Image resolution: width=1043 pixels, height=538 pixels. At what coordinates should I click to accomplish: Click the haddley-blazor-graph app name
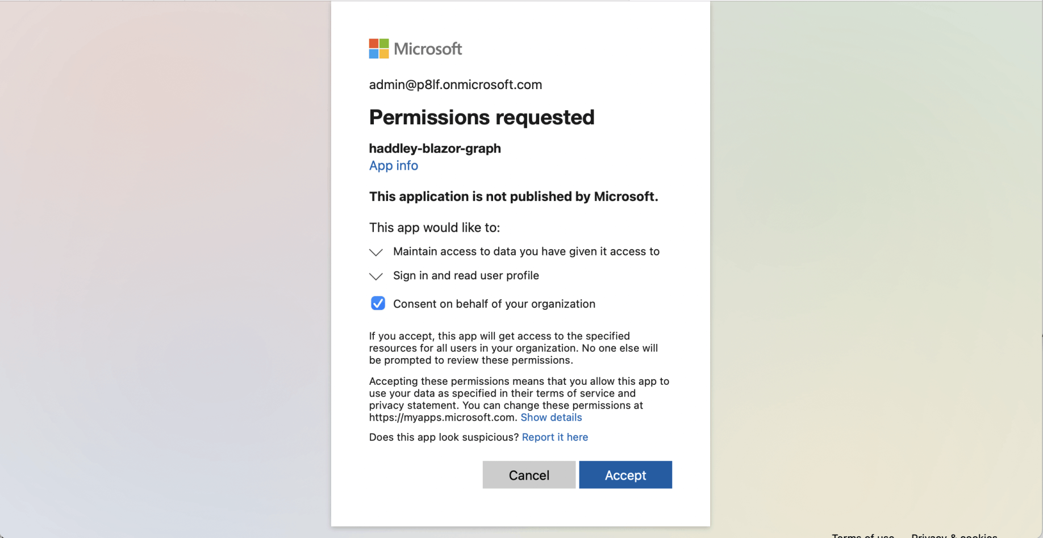[435, 149]
